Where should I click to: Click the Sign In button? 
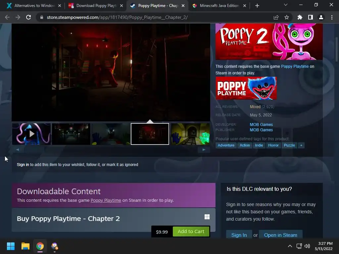(239, 235)
